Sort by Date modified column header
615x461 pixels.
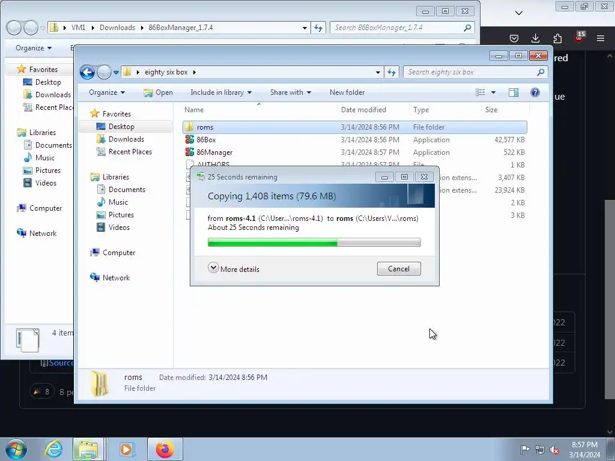[363, 110]
